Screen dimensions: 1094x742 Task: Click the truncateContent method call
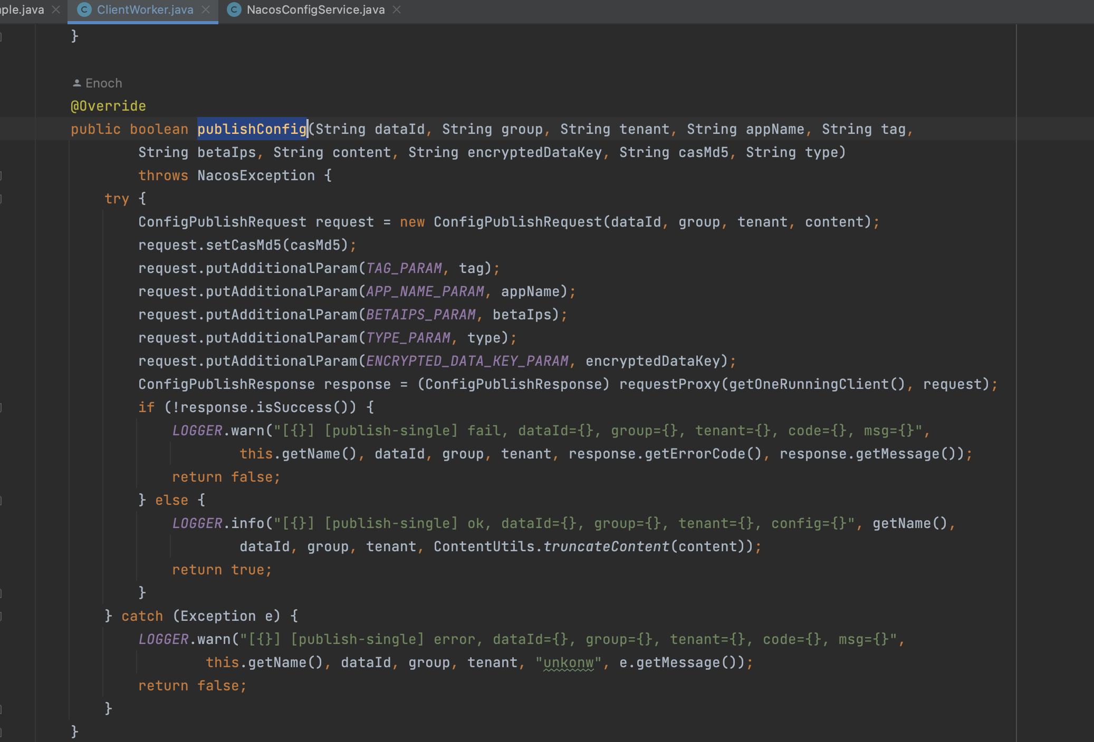pyautogui.click(x=606, y=546)
